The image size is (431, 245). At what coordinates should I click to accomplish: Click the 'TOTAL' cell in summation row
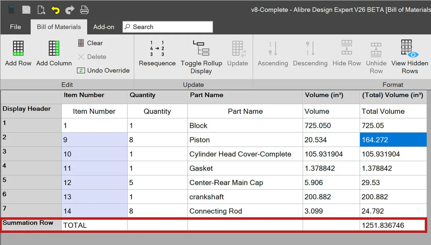pyautogui.click(x=94, y=225)
